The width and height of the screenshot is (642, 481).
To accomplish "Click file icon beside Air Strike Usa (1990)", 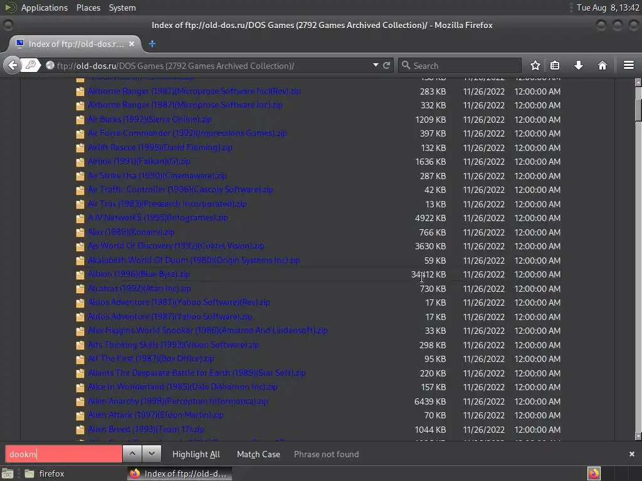I will point(80,176).
